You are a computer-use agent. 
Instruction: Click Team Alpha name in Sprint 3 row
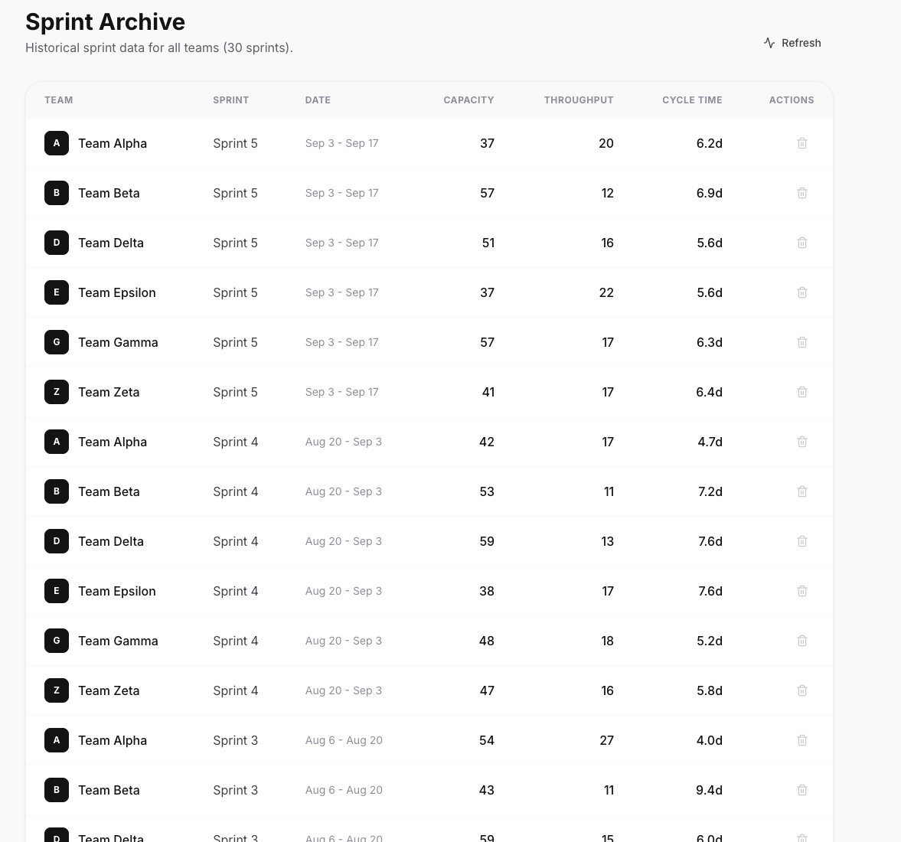113,741
